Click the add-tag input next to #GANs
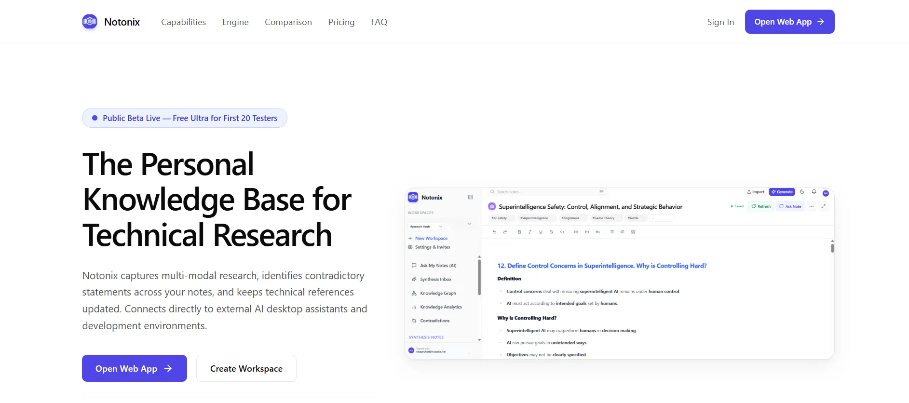The width and height of the screenshot is (909, 403). [662, 218]
